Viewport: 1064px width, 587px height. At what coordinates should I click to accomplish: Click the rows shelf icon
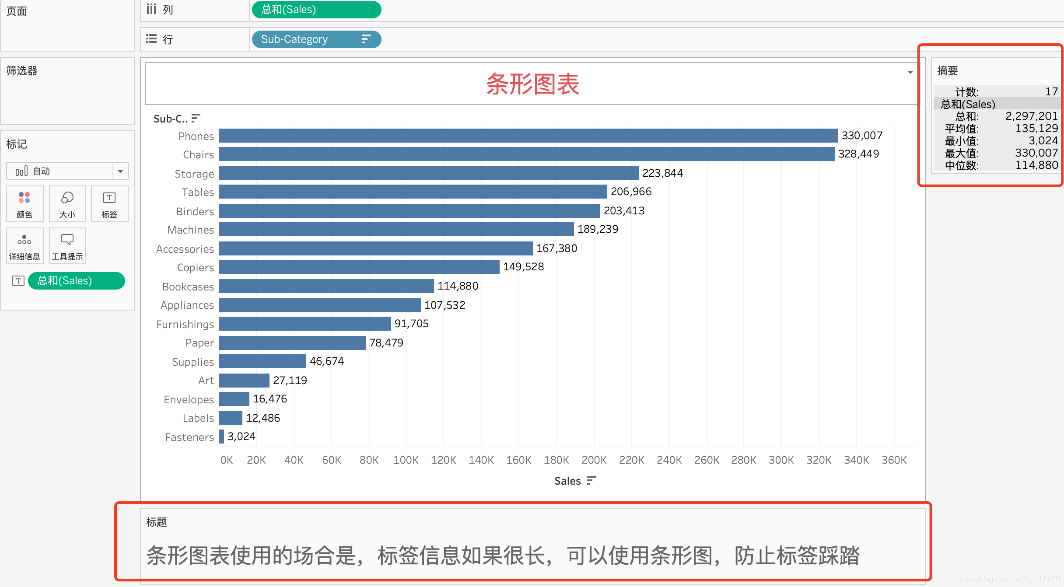point(151,39)
